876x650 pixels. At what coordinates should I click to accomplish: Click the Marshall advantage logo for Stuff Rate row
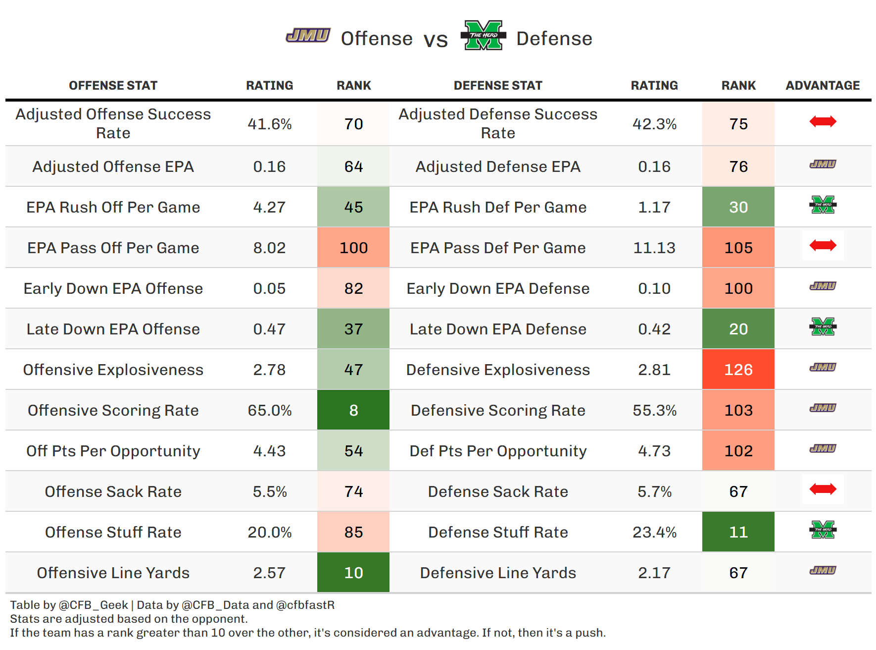[x=823, y=530]
